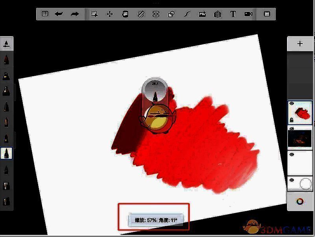This screenshot has width=315, height=237.
Task: Click the Redo arrow on the toolbar
Action: pyautogui.click(x=74, y=13)
